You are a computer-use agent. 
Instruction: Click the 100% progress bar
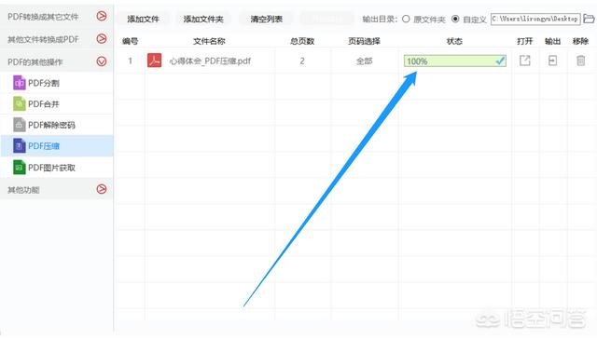tap(455, 61)
